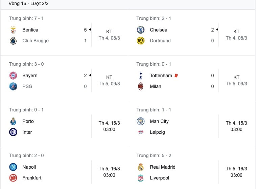
Task: Click Tottenham's red card indicator
Action: click(176, 76)
